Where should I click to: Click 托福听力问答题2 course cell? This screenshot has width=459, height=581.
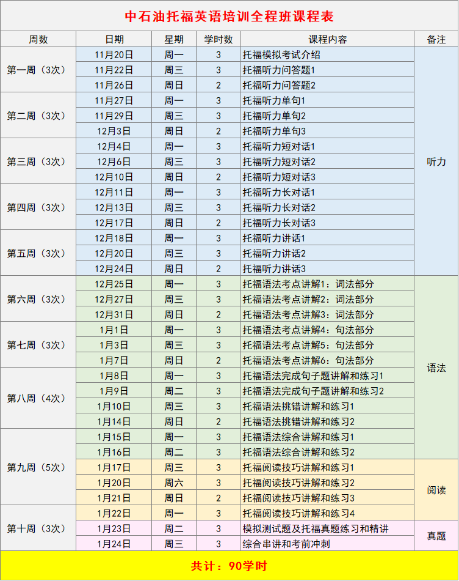(327, 85)
